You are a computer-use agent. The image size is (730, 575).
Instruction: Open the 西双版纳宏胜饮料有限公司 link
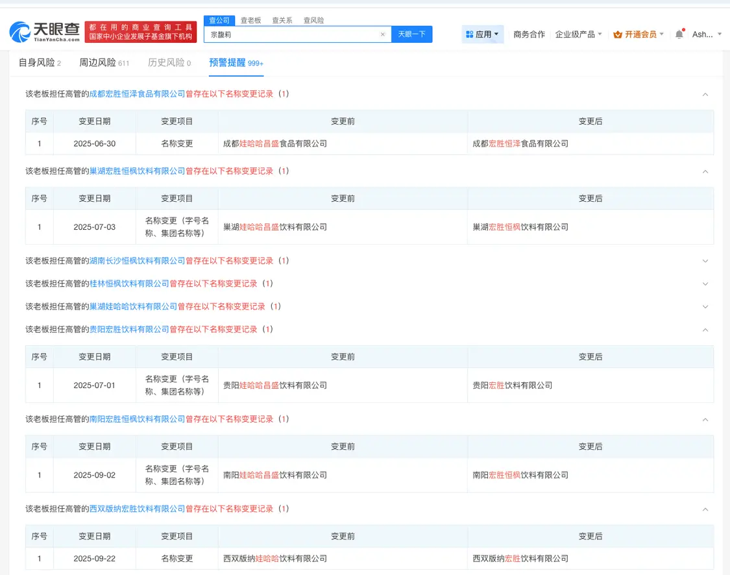[137, 509]
